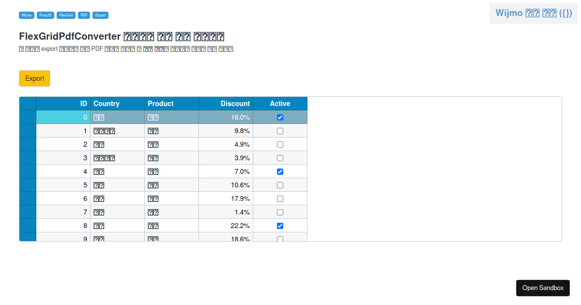Click the Active column header
This screenshot has height=305, width=581.
click(x=280, y=104)
